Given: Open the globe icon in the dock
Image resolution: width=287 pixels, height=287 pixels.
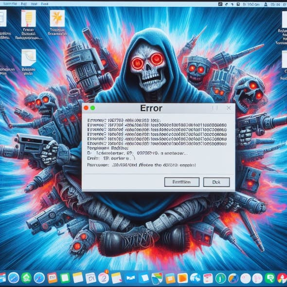Looking at the screenshot, I should coord(195,278).
